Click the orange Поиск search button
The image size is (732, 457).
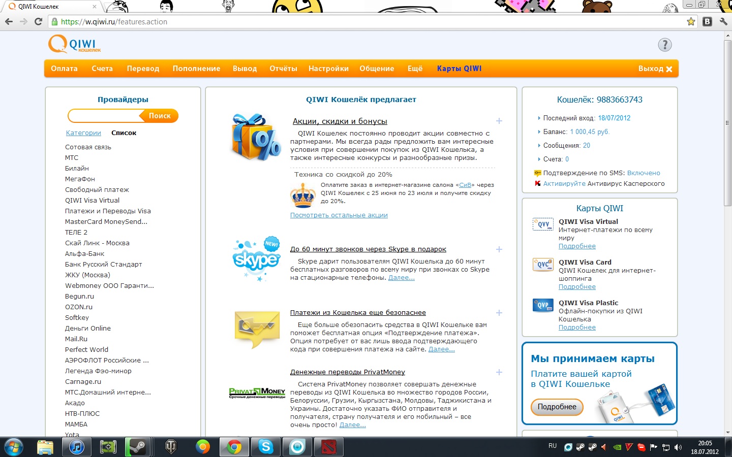(160, 116)
